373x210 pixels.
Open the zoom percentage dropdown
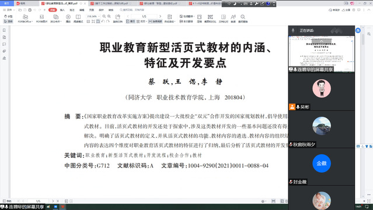93,16
